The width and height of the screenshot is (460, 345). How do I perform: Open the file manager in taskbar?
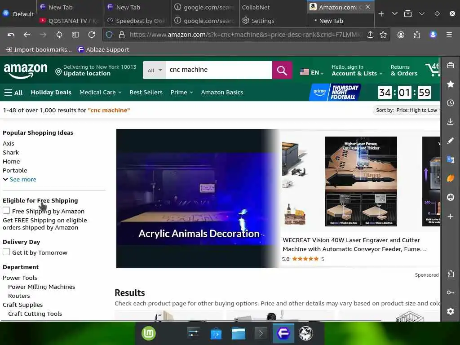tap(238, 334)
